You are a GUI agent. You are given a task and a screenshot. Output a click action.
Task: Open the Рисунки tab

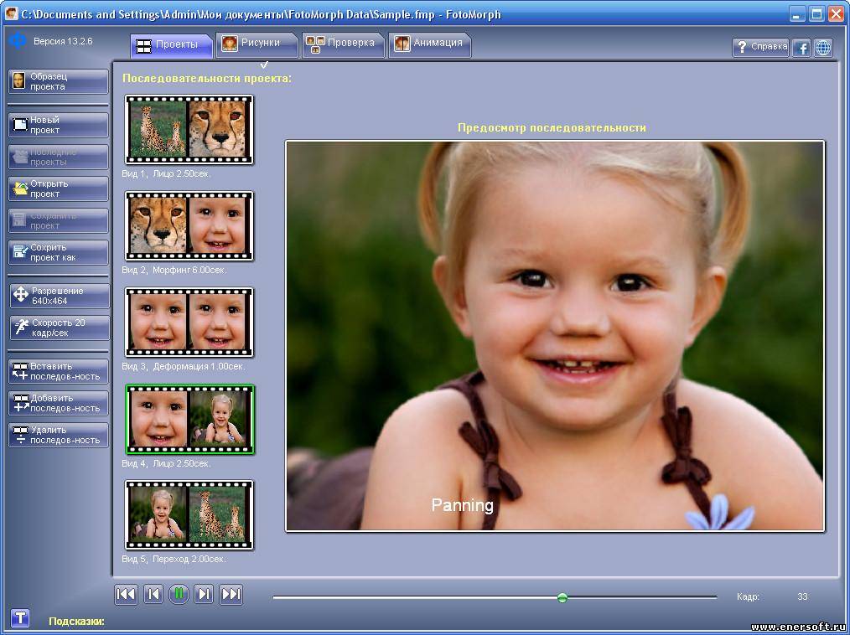click(257, 44)
